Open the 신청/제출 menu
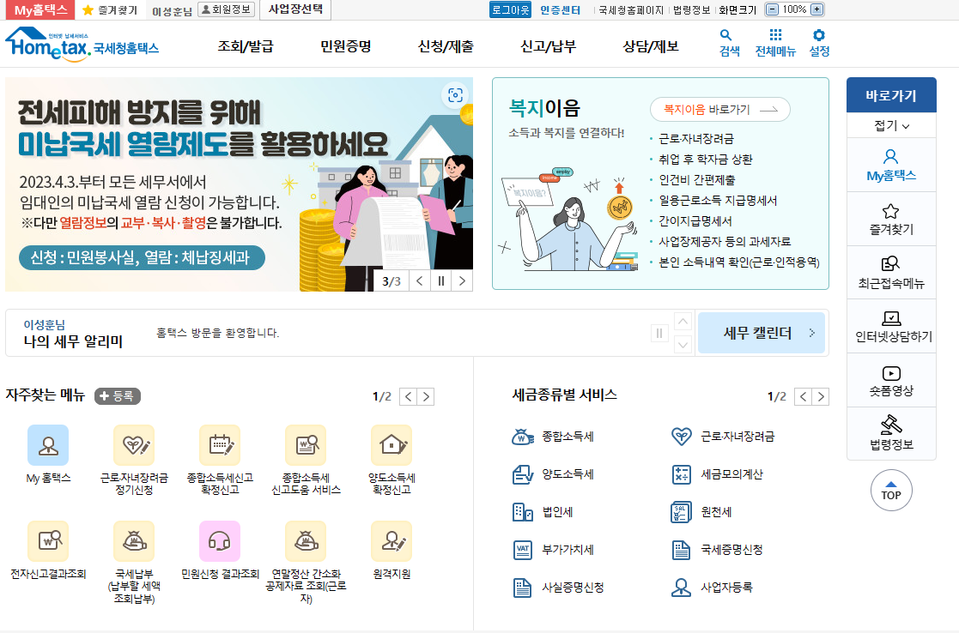This screenshot has height=633, width=959. [446, 46]
